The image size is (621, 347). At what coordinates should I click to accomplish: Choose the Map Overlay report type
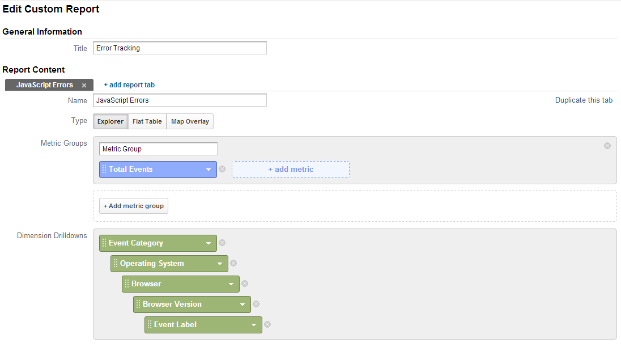(x=190, y=121)
